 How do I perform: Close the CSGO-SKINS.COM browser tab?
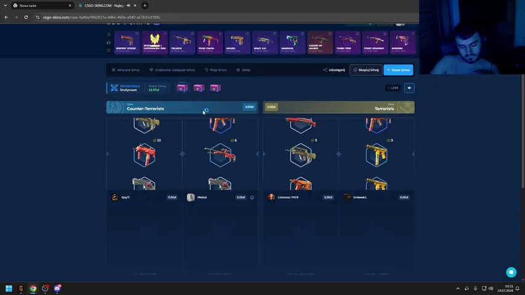135,6
